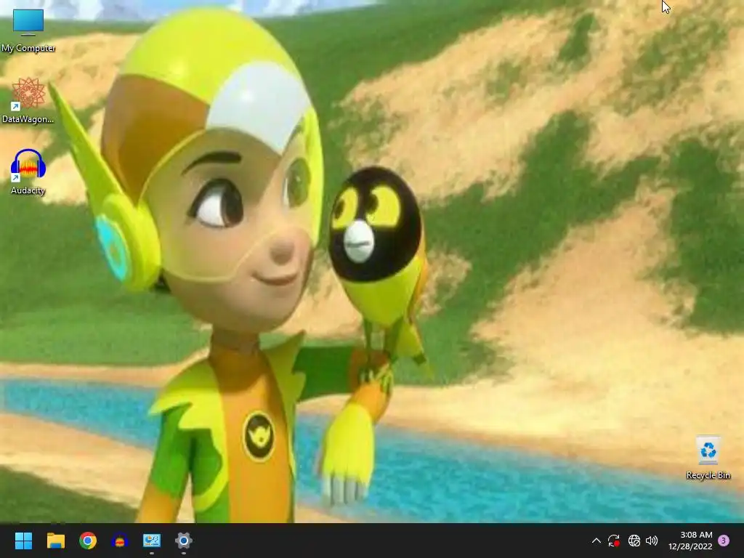Click the sync status tray icon
Viewport: 744px width, 558px height.
[x=614, y=541]
